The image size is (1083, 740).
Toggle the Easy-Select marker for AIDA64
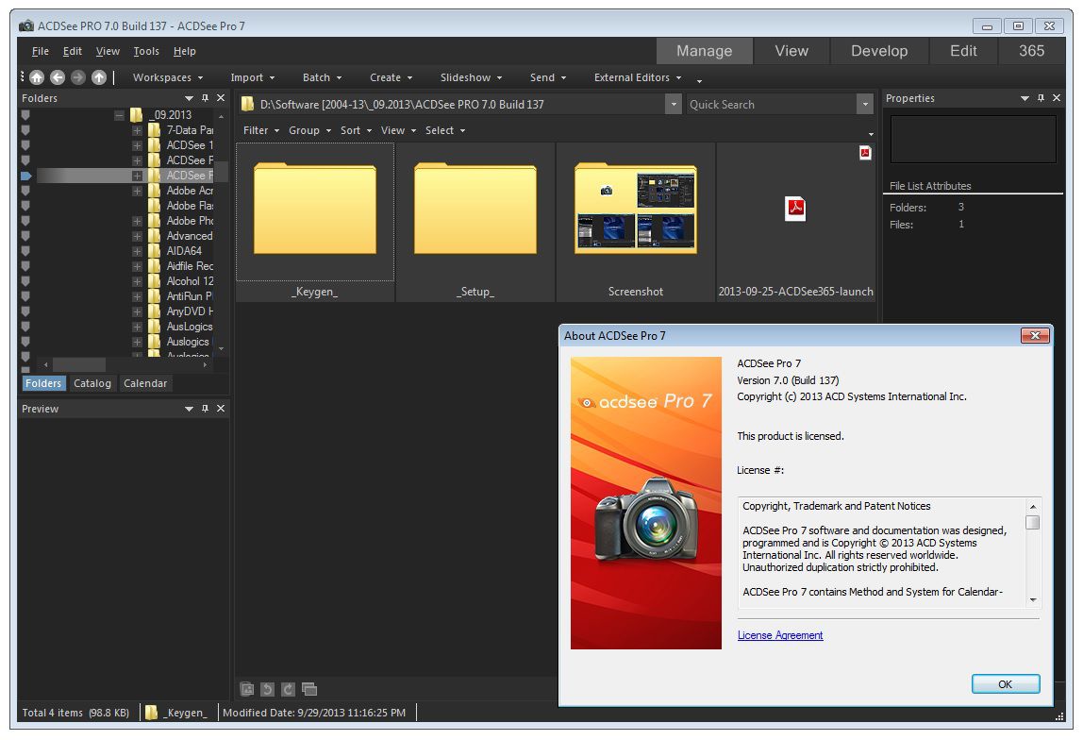click(x=25, y=251)
